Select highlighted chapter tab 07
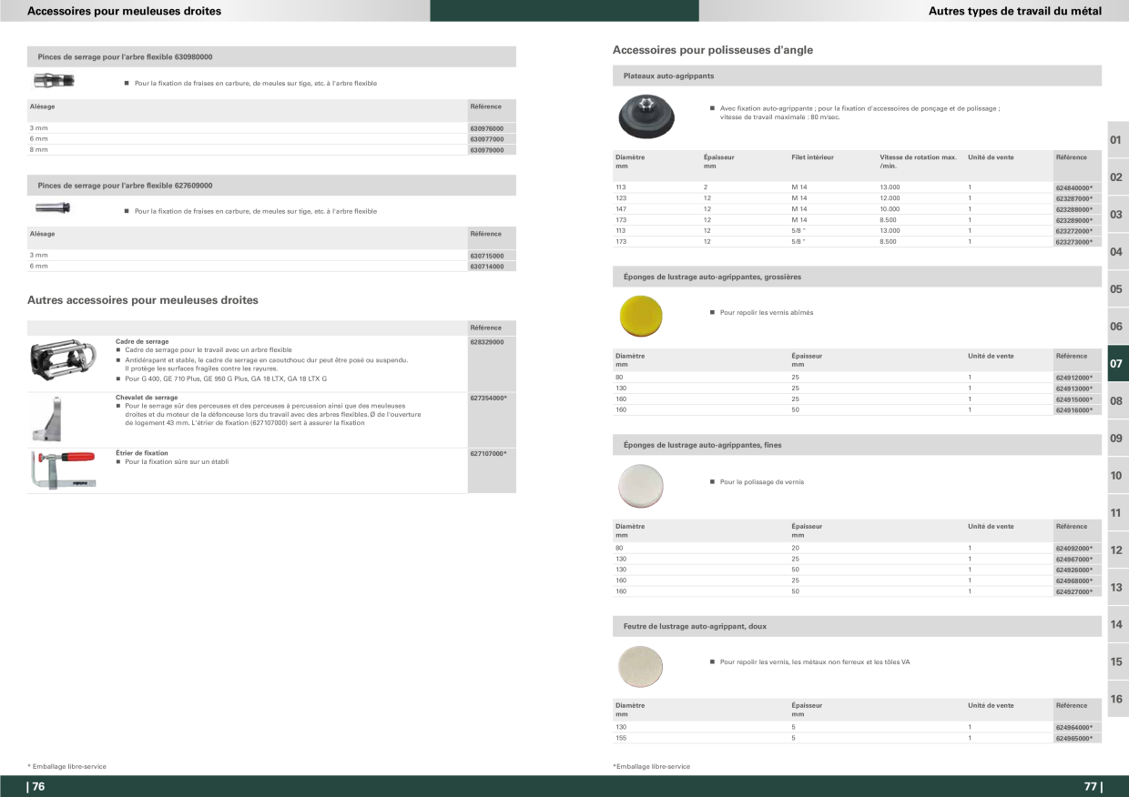The width and height of the screenshot is (1129, 797). tap(1116, 364)
